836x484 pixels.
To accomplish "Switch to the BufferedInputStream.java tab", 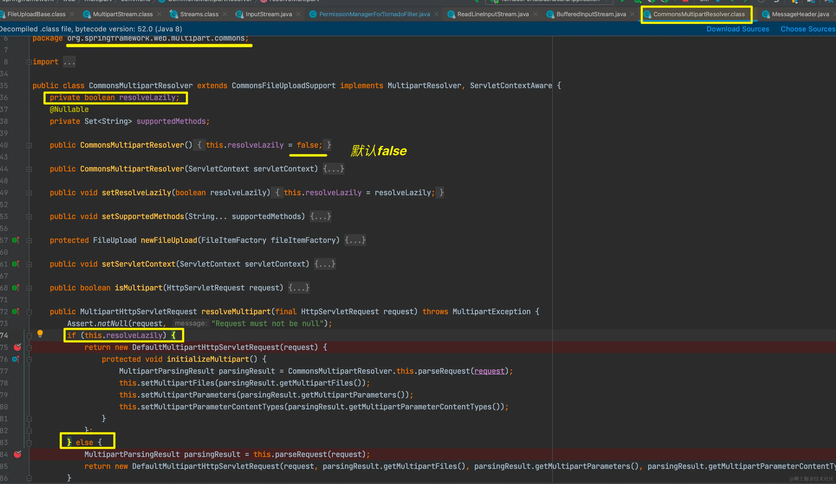I will [591, 14].
